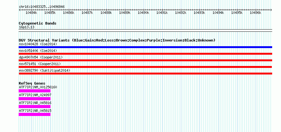Click the 10490k ruler tick label
Image resolution: width=281 pixels, height=132 pixels.
point(143,13)
